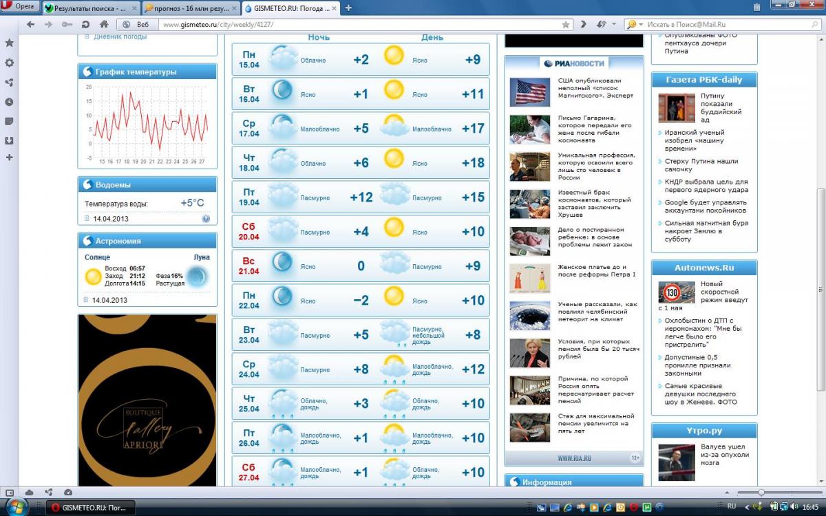The image size is (826, 516).
Task: Open the Downloads panel in sidebar
Action: pos(9,140)
